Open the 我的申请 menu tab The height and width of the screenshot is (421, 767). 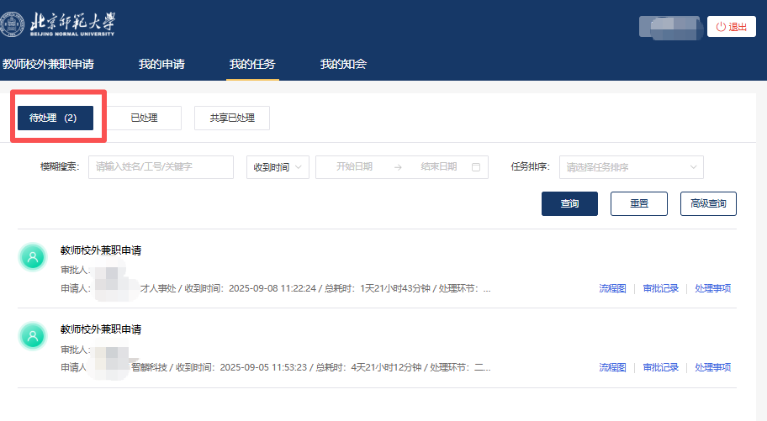point(161,64)
